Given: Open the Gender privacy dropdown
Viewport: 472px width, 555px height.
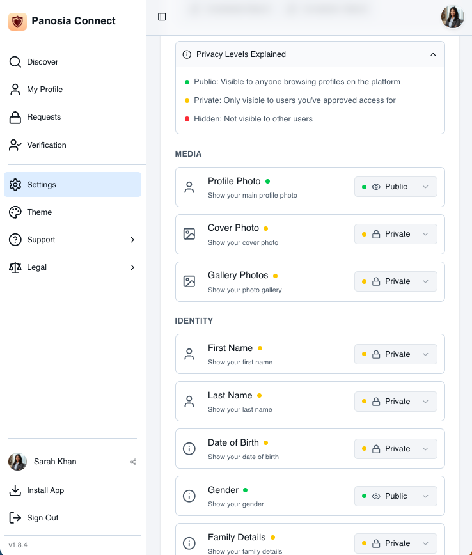Looking at the screenshot, I should pyautogui.click(x=395, y=496).
